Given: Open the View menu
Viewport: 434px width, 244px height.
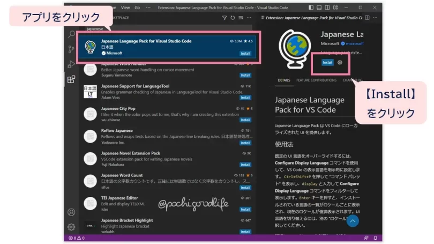Looking at the screenshot, I should click(125, 8).
